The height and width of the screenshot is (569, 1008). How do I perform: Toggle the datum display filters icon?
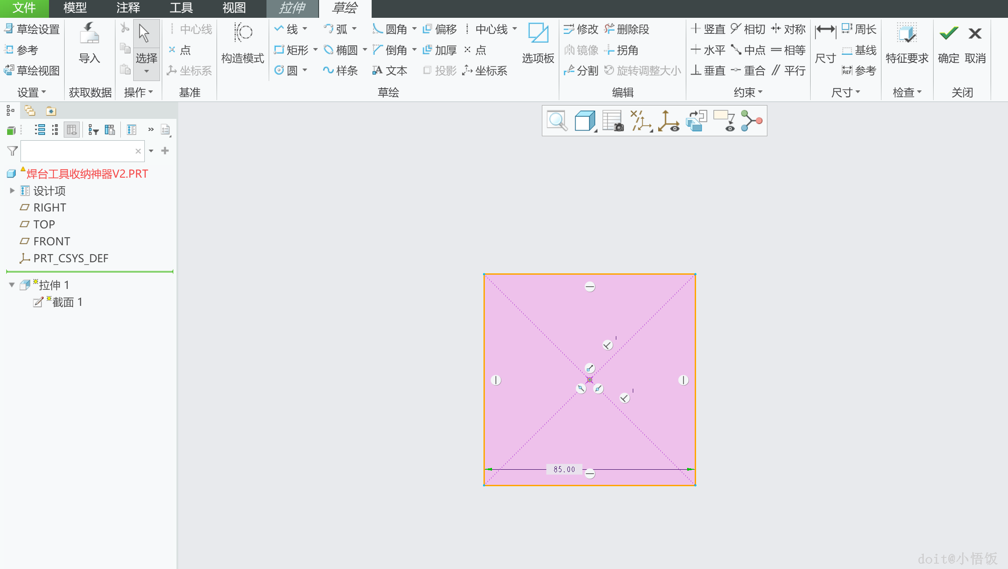[x=640, y=121]
